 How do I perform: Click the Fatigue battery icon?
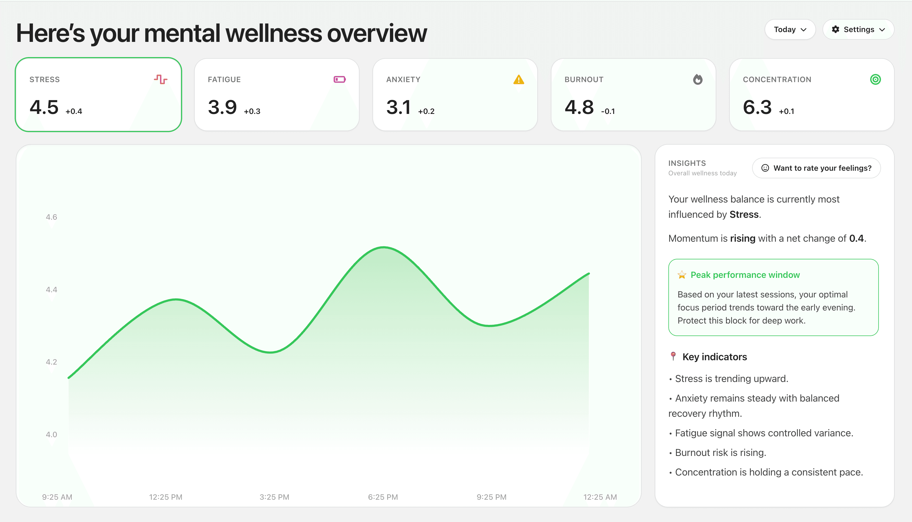(x=339, y=79)
